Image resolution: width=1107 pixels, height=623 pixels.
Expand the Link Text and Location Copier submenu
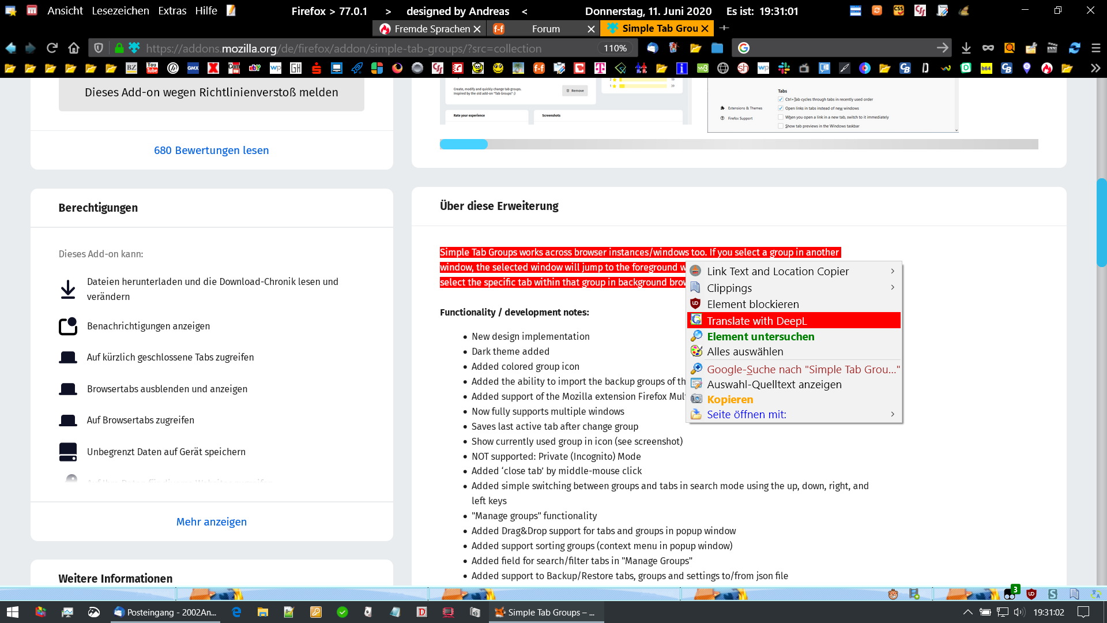point(893,271)
